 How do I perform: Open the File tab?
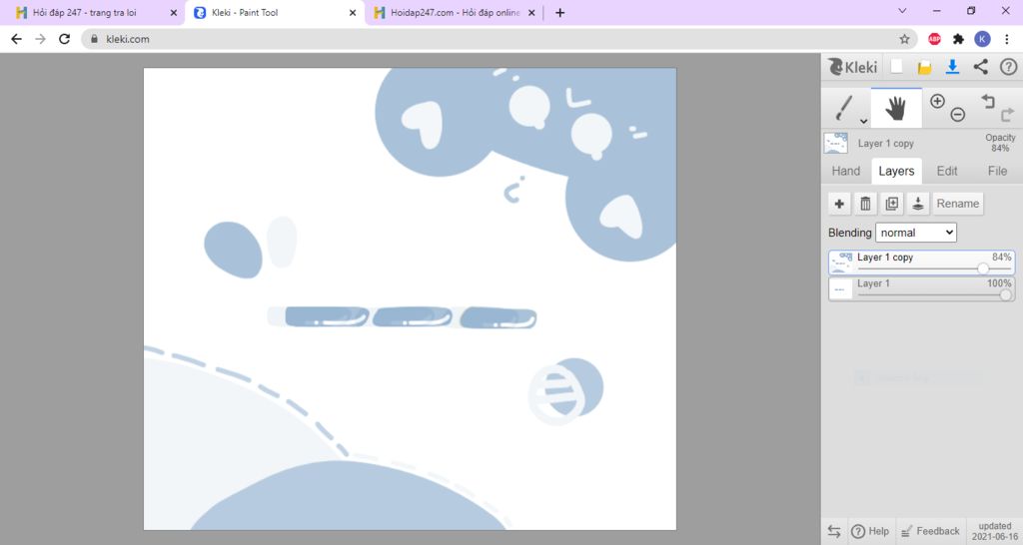tap(997, 171)
